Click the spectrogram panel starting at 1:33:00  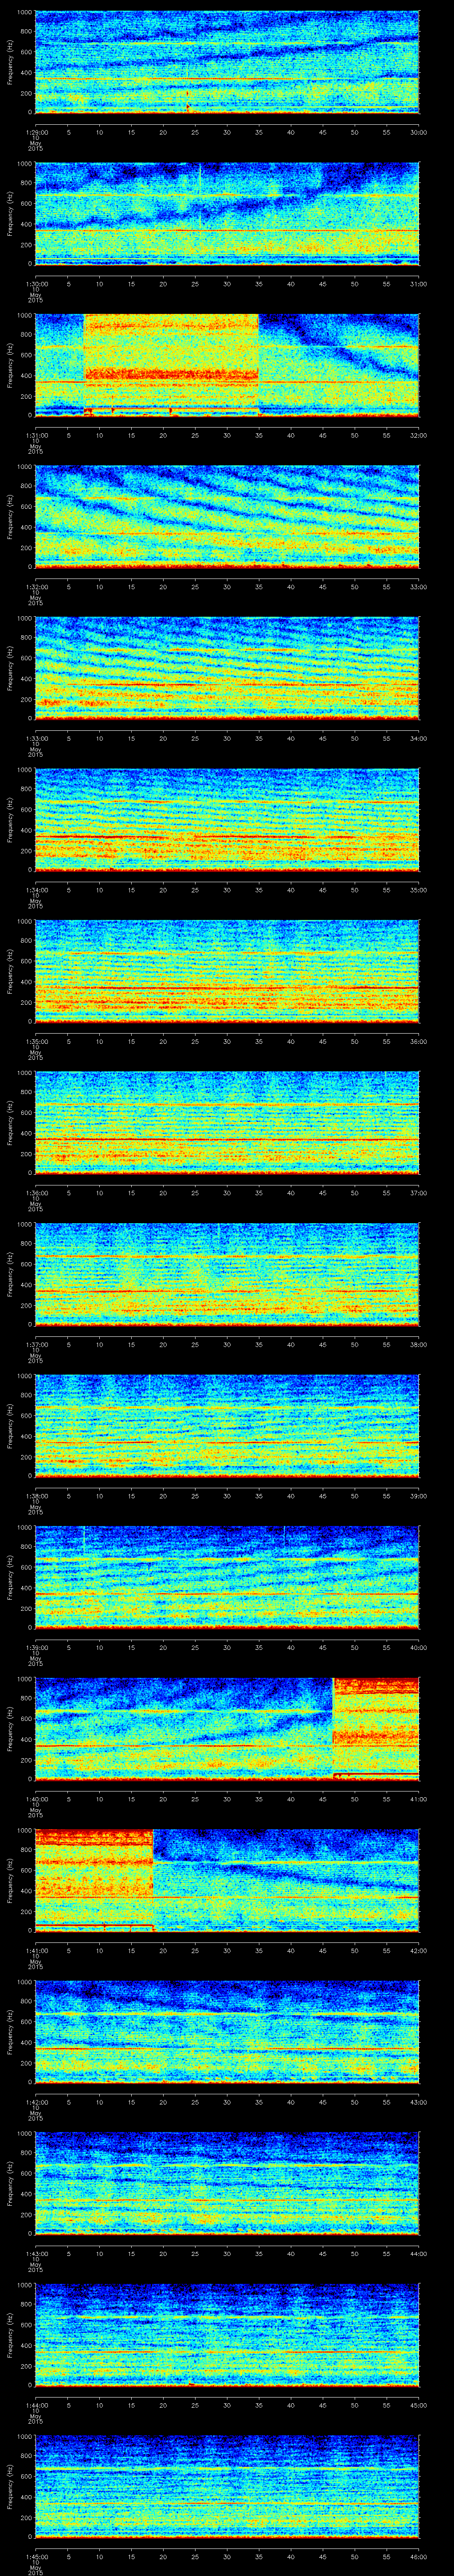[227, 668]
